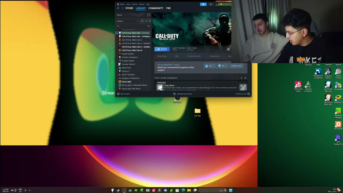Screen dimensions: 343x193
Task: Expand the Games collection dropdown
Action: coord(137,21)
